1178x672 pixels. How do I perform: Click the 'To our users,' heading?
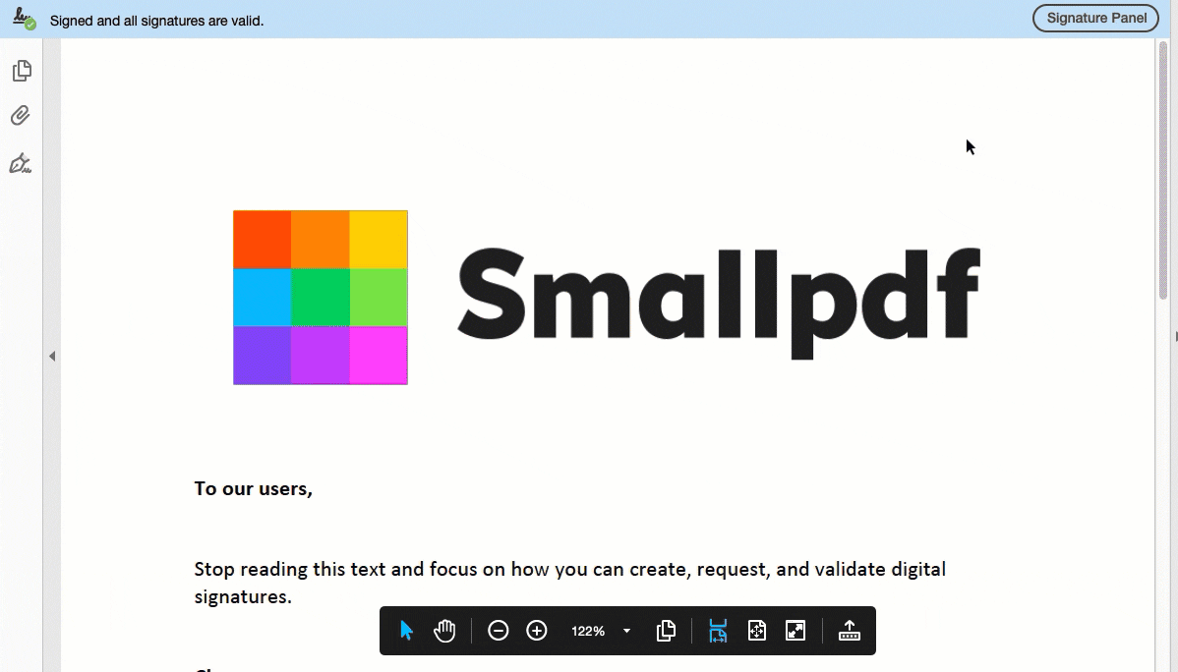click(x=253, y=489)
